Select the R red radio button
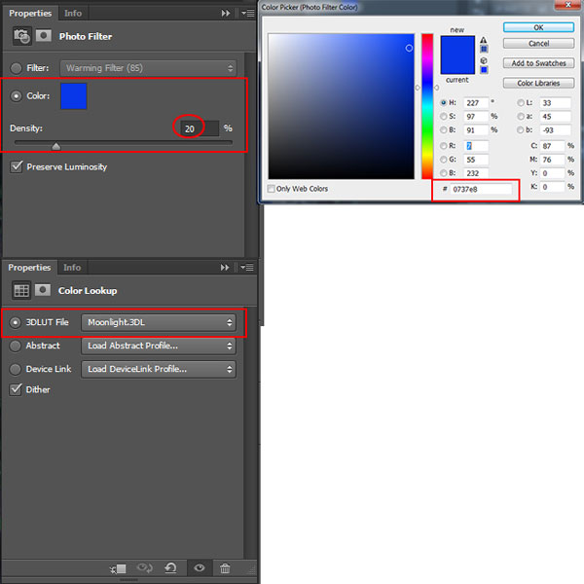This screenshot has width=584, height=584. pos(444,146)
